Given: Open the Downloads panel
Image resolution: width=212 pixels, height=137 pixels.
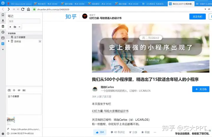Looking at the screenshot, I should pyautogui.click(x=3, y=21).
